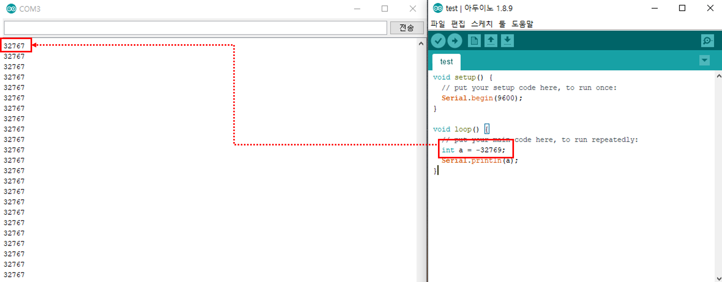722x282 pixels.
Task: Save the sketch with the down-arrow icon
Action: (x=507, y=41)
